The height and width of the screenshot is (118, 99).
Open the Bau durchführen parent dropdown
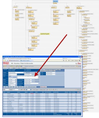tap(28, 74)
